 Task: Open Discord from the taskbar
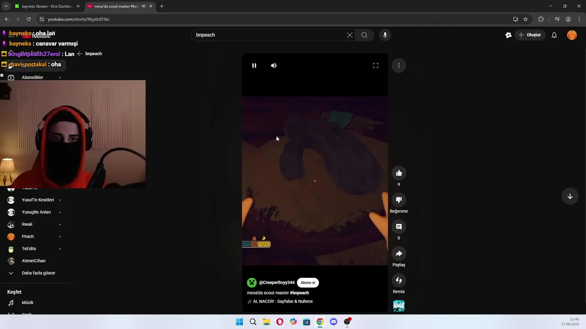coord(334,322)
